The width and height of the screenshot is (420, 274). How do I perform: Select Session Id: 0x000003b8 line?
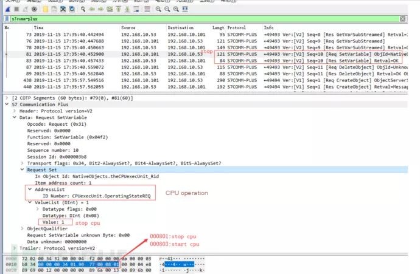pos(57,157)
